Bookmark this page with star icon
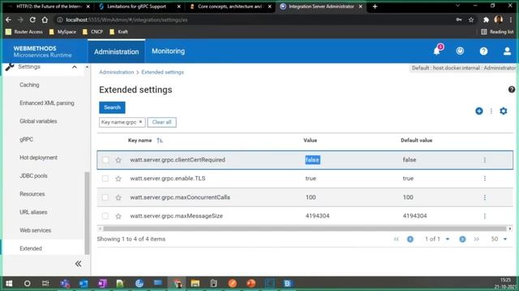Image resolution: width=519 pixels, height=291 pixels. click(471, 19)
